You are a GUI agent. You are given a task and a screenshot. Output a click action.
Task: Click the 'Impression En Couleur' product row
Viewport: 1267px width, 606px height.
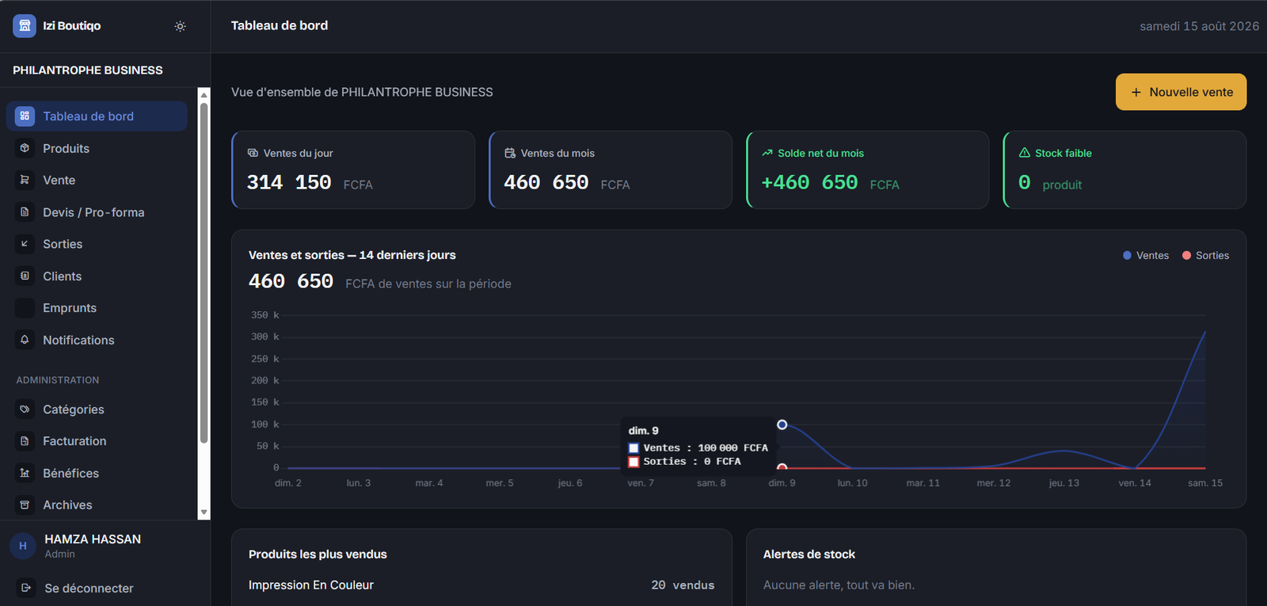(x=481, y=585)
